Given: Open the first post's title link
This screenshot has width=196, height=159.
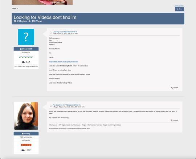Looking at the screenshot, I should 65,32.
